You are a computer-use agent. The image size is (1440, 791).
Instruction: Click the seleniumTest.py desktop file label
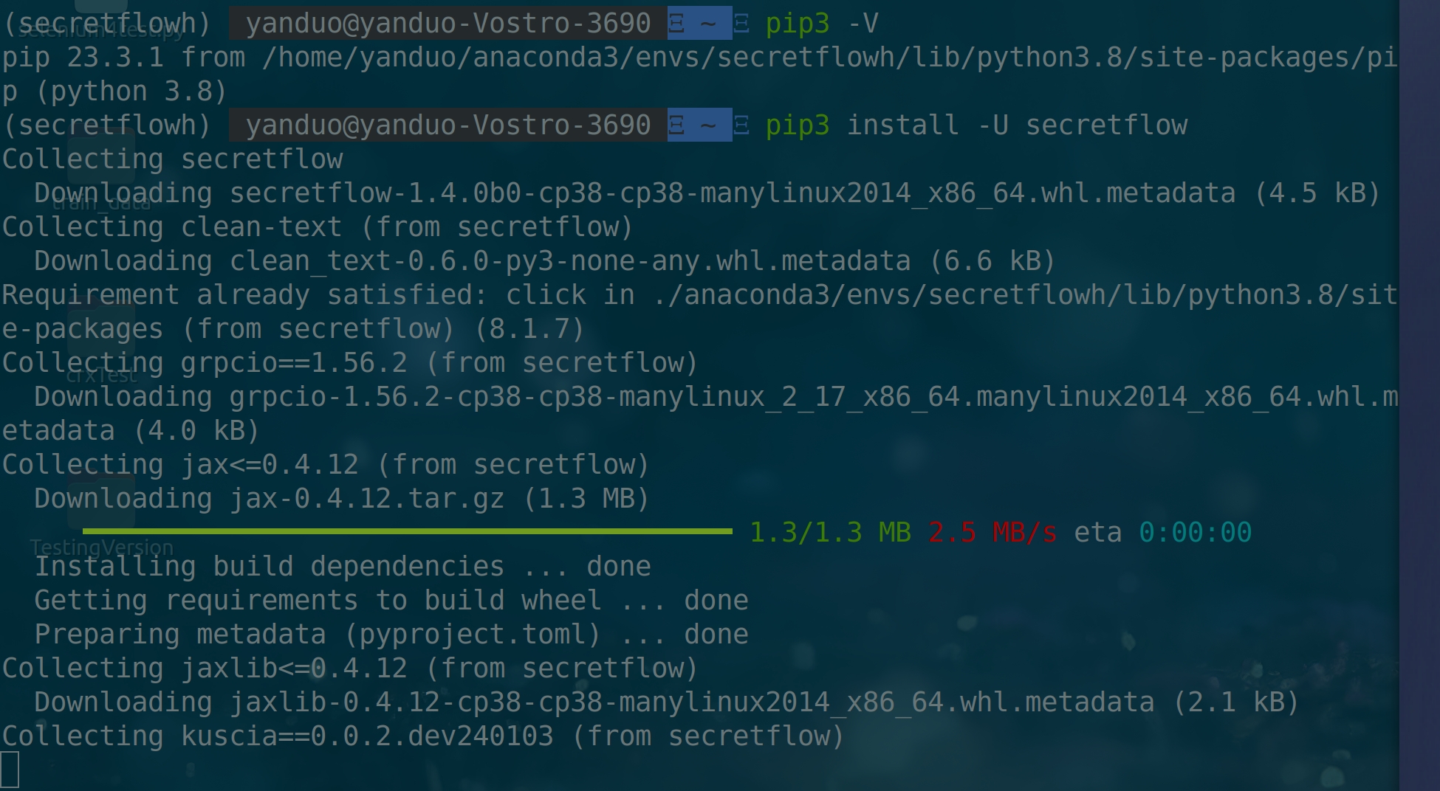101,30
